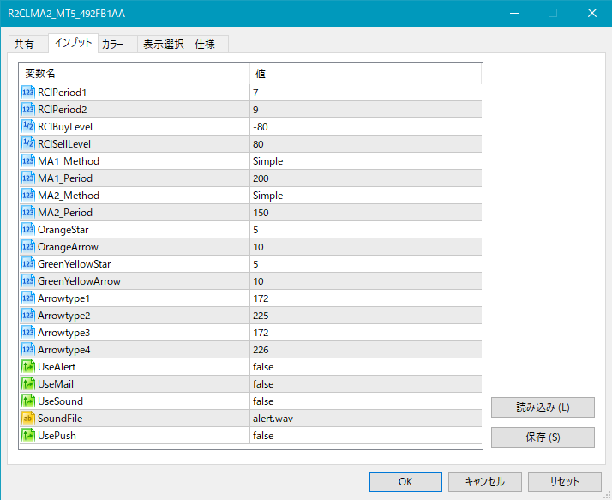
Task: Click the 読み込み (L) button
Action: point(543,407)
